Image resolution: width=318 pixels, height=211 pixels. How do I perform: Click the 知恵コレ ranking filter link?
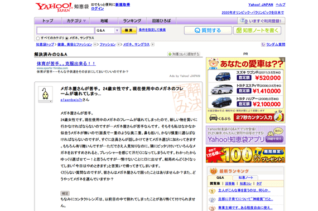coord(245,184)
